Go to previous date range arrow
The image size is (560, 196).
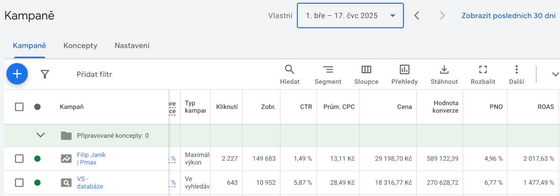click(x=417, y=16)
